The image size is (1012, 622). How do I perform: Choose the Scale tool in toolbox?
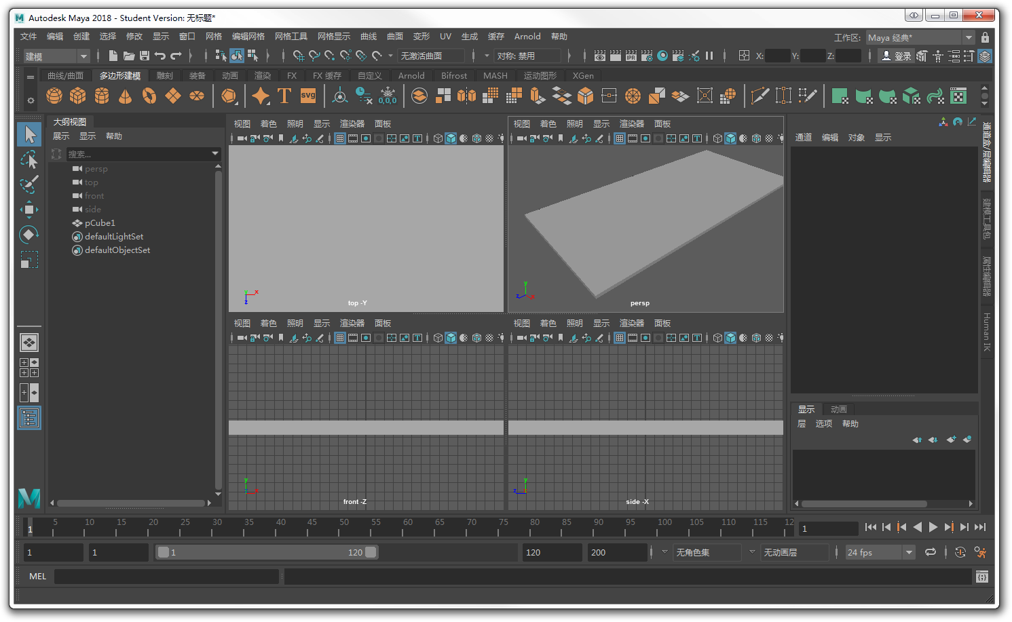click(29, 260)
